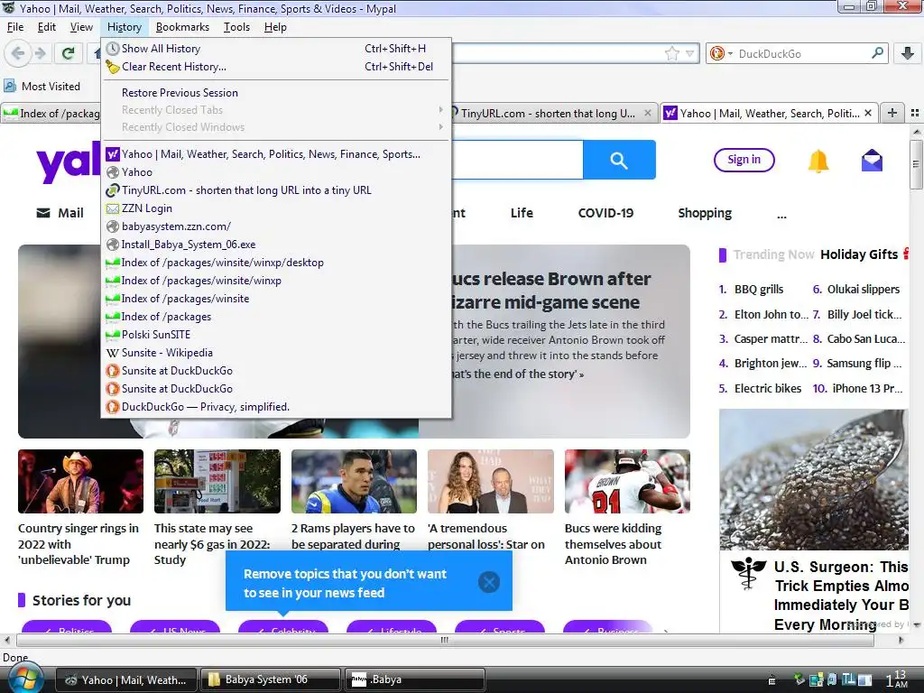Open the list all tabs button
Image resolution: width=924 pixels, height=693 pixels.
[915, 113]
